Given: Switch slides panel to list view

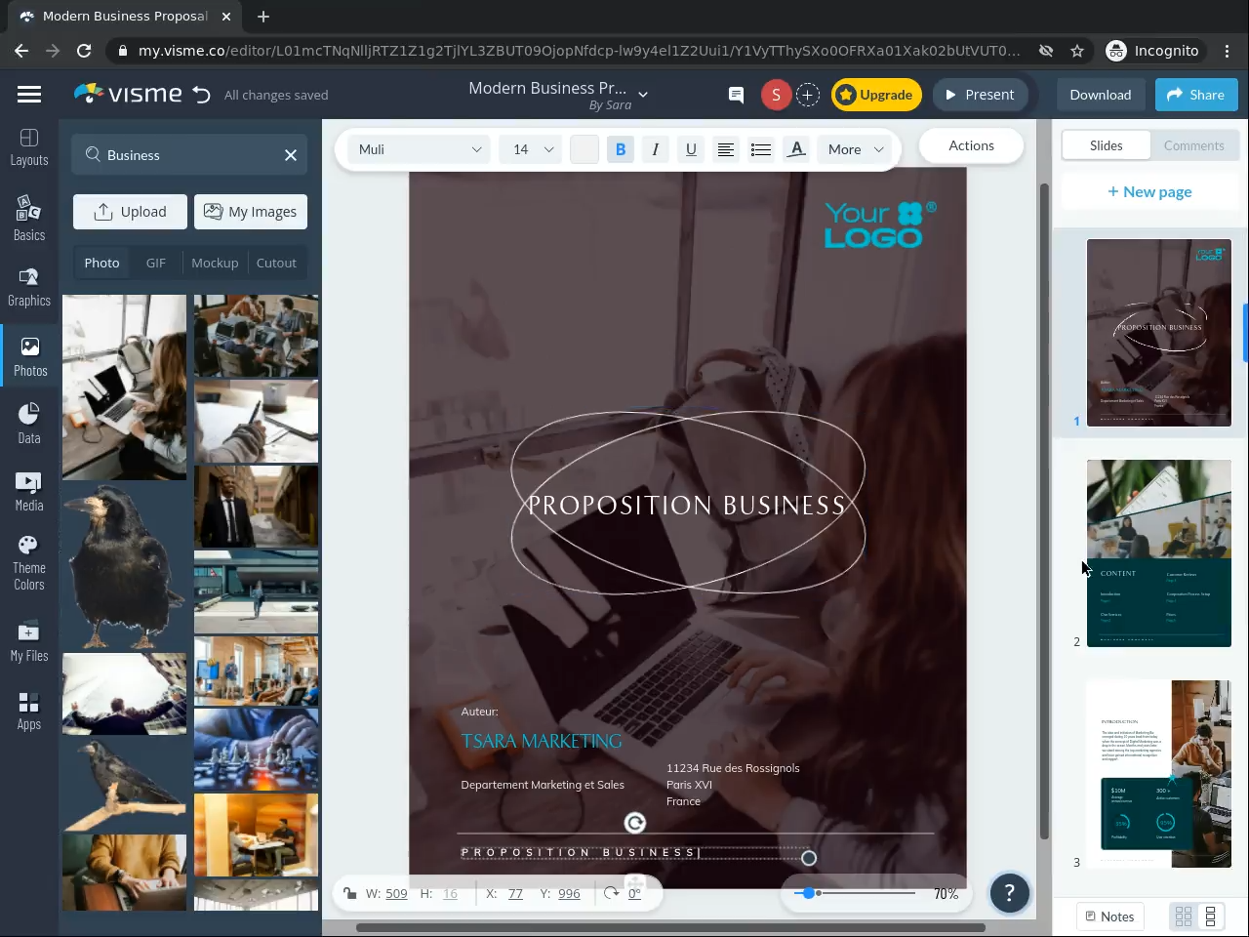Looking at the screenshot, I should pyautogui.click(x=1211, y=917).
